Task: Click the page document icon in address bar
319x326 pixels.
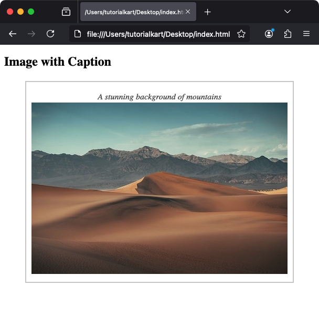Action: tap(78, 34)
